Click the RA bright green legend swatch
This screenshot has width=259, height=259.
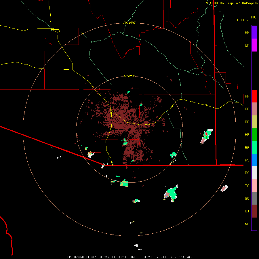pyautogui.click(x=254, y=147)
